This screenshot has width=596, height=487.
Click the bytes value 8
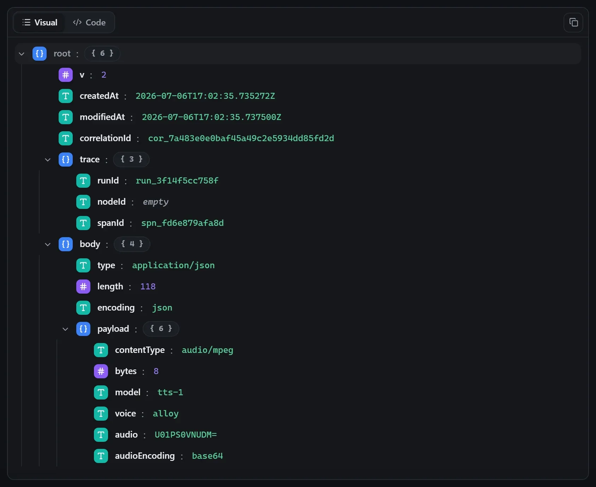(x=156, y=371)
